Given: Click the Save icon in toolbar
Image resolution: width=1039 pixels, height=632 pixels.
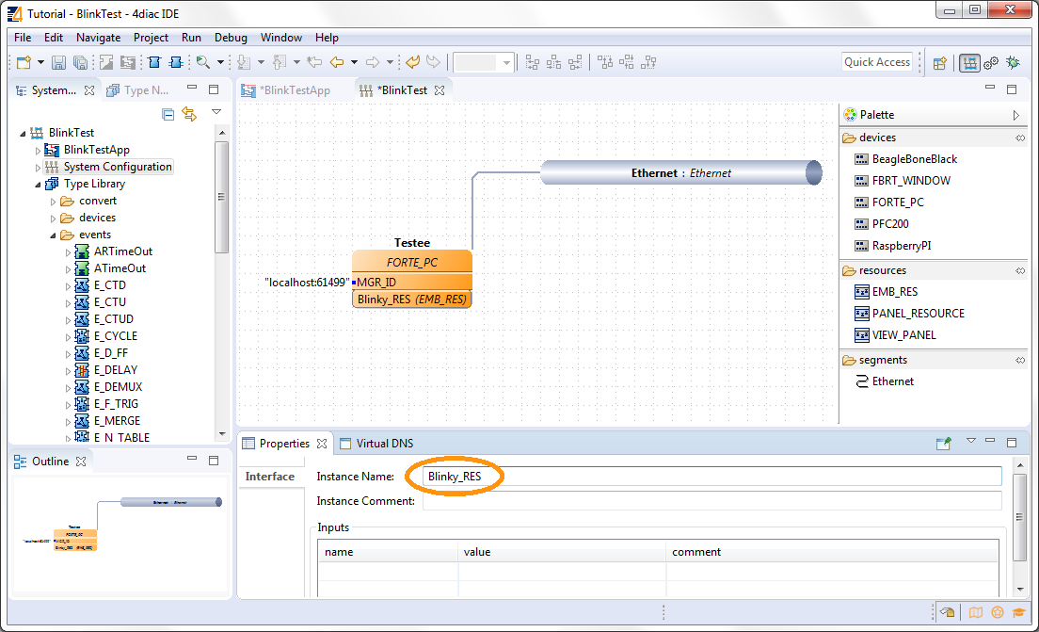Looking at the screenshot, I should (58, 62).
